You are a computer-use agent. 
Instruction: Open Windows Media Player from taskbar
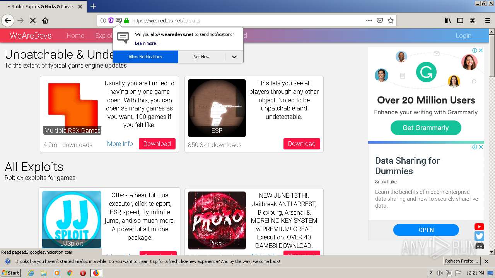click(x=57, y=273)
